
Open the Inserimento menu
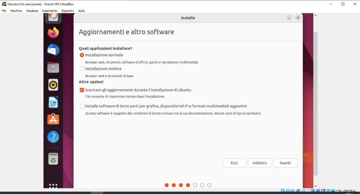(50, 11)
